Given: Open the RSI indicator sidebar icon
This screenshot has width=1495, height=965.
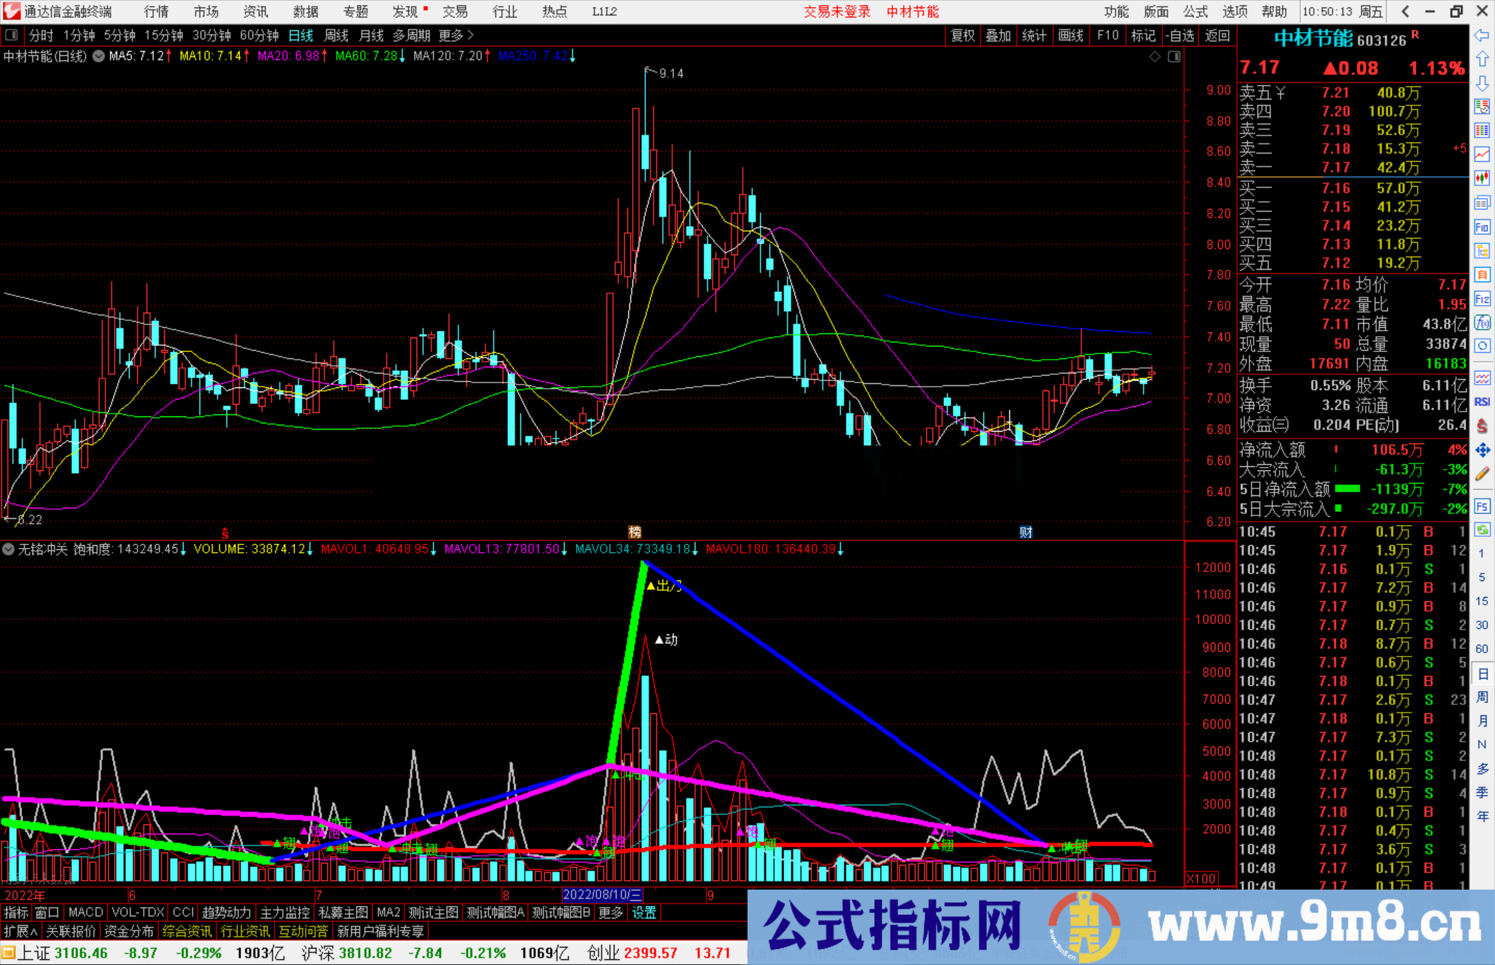Looking at the screenshot, I should 1482,402.
